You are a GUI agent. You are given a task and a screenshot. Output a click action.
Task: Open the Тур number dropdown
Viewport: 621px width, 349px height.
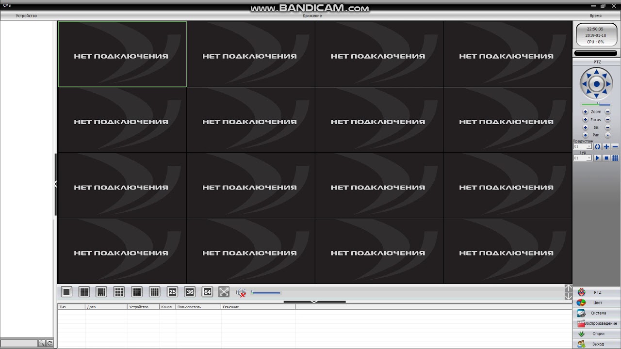click(x=583, y=158)
